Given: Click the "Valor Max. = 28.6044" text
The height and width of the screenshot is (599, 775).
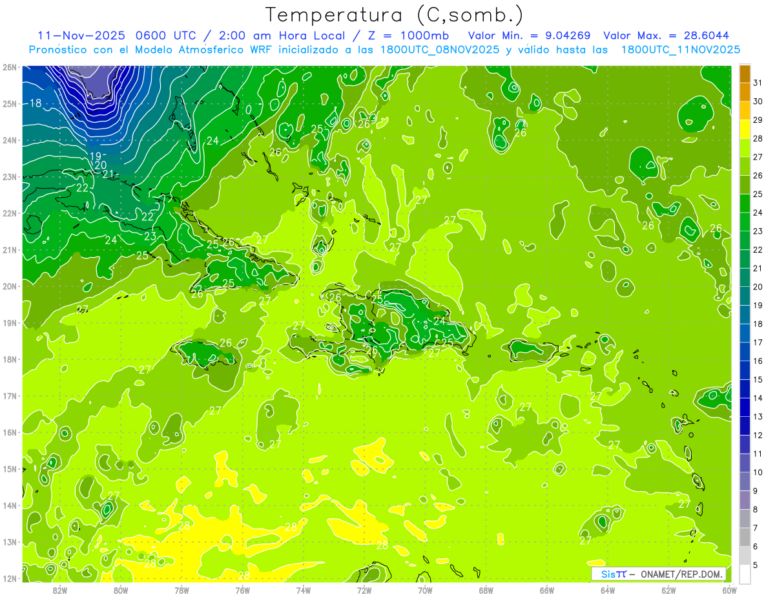Looking at the screenshot, I should [666, 36].
